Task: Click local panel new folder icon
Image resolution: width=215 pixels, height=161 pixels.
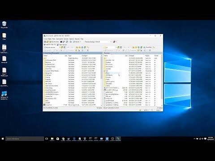Action: 76,51
